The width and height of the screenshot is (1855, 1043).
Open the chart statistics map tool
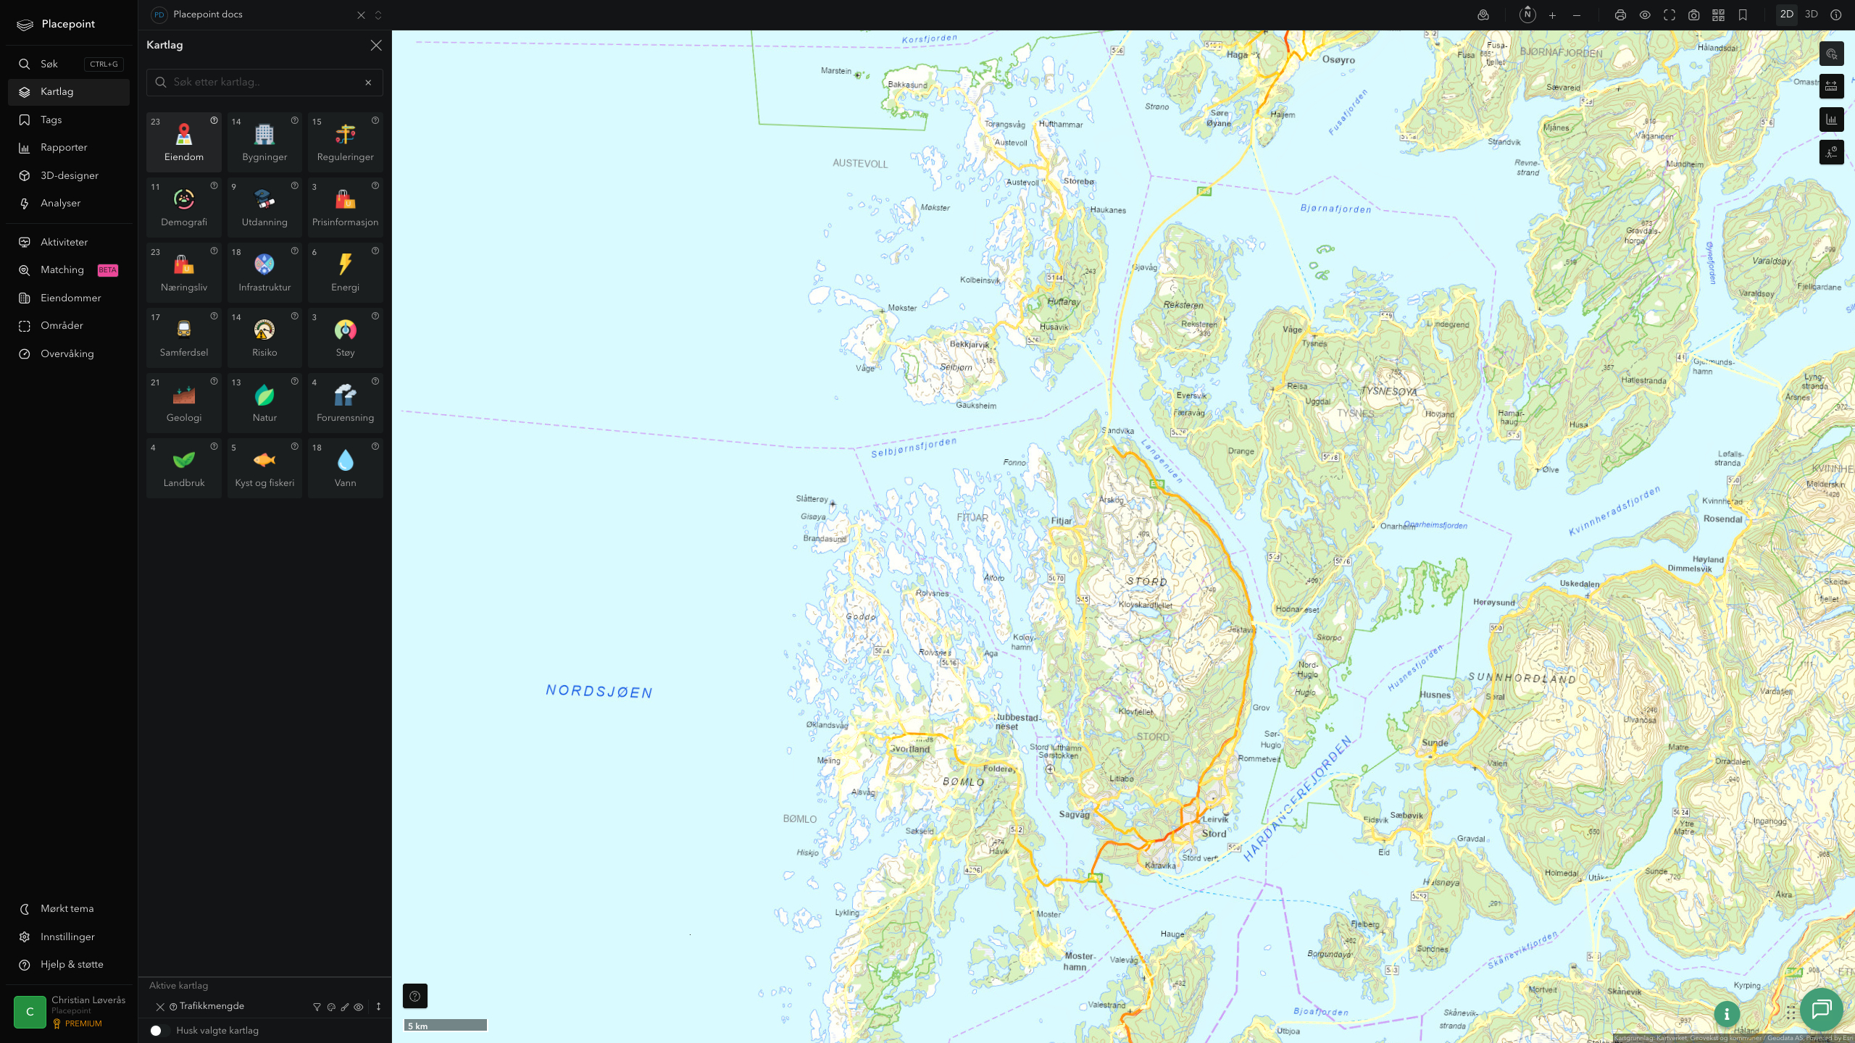[1831, 120]
